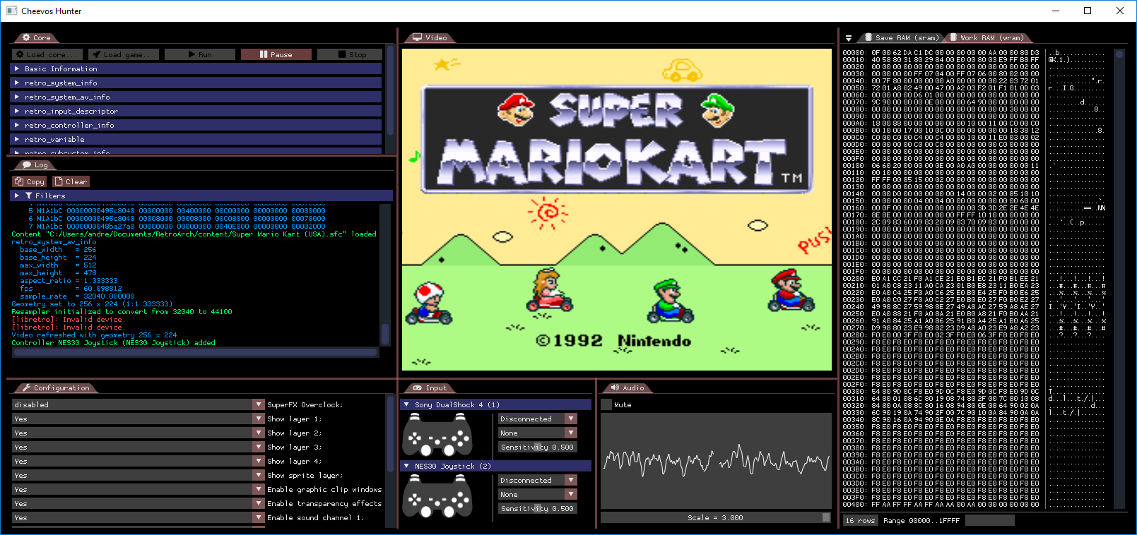This screenshot has height=535, width=1137.
Task: Select the Input panel tab
Action: tap(430, 387)
